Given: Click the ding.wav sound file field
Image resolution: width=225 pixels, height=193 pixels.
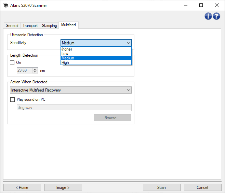Looking at the screenshot, I should (x=74, y=108).
